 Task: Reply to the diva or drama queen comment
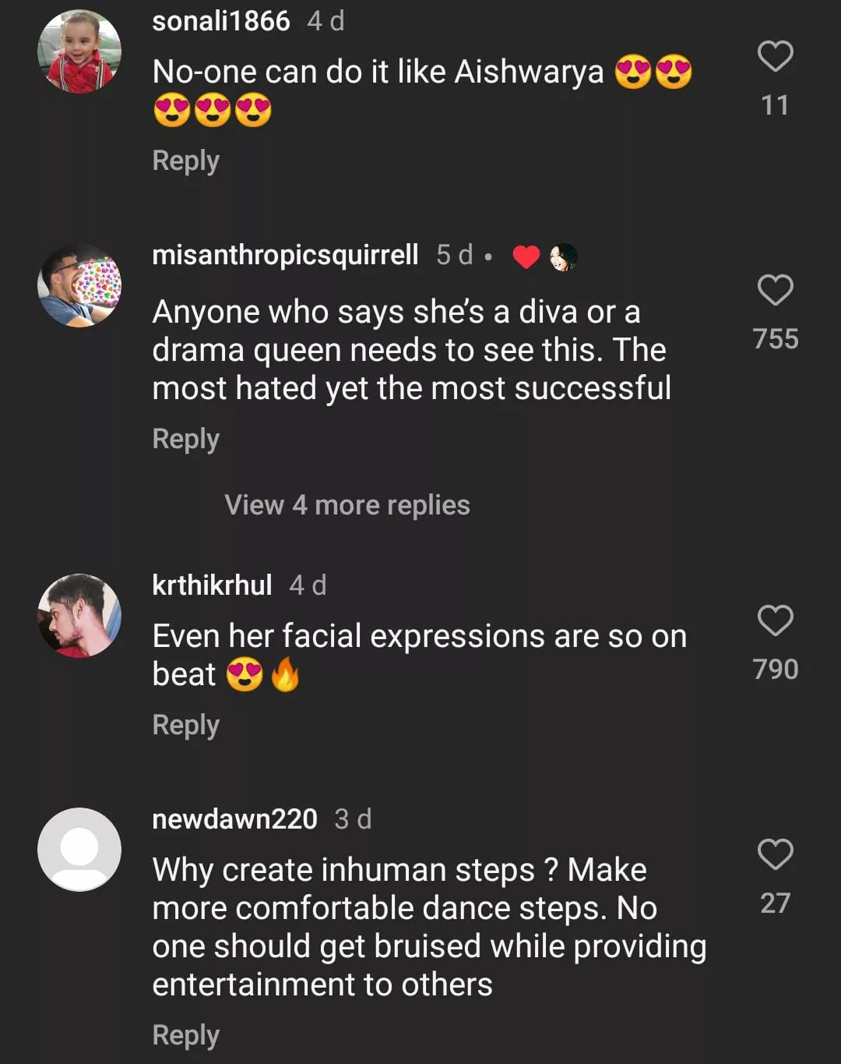(185, 439)
